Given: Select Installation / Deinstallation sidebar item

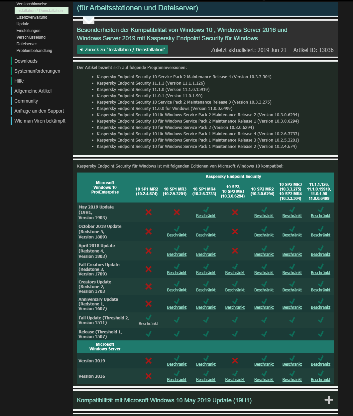Looking at the screenshot, I should pos(42,11).
